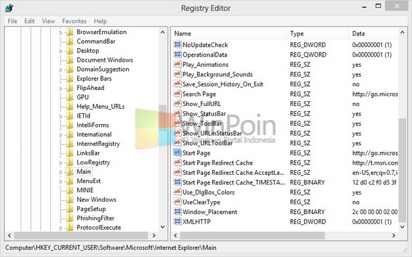Click the OperationalData QWORD value icon
Screen dimensions: 412x257
(178, 55)
